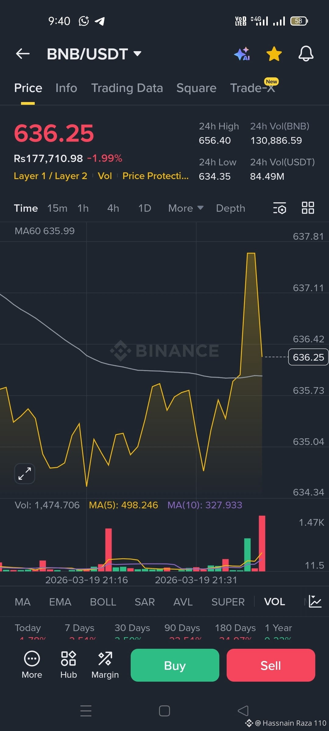Screen dimensions: 329x731
Task: Tap the Rs177,710.98 converted price
Action: click(48, 158)
